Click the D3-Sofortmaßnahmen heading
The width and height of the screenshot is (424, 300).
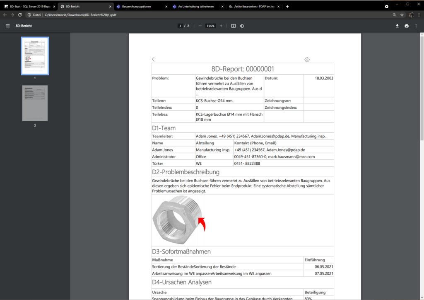[181, 251]
